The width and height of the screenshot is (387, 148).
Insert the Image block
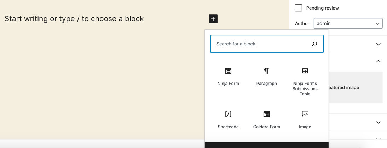[x=305, y=119]
